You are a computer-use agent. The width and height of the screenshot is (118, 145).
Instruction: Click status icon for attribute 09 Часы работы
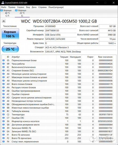click(3, 64)
